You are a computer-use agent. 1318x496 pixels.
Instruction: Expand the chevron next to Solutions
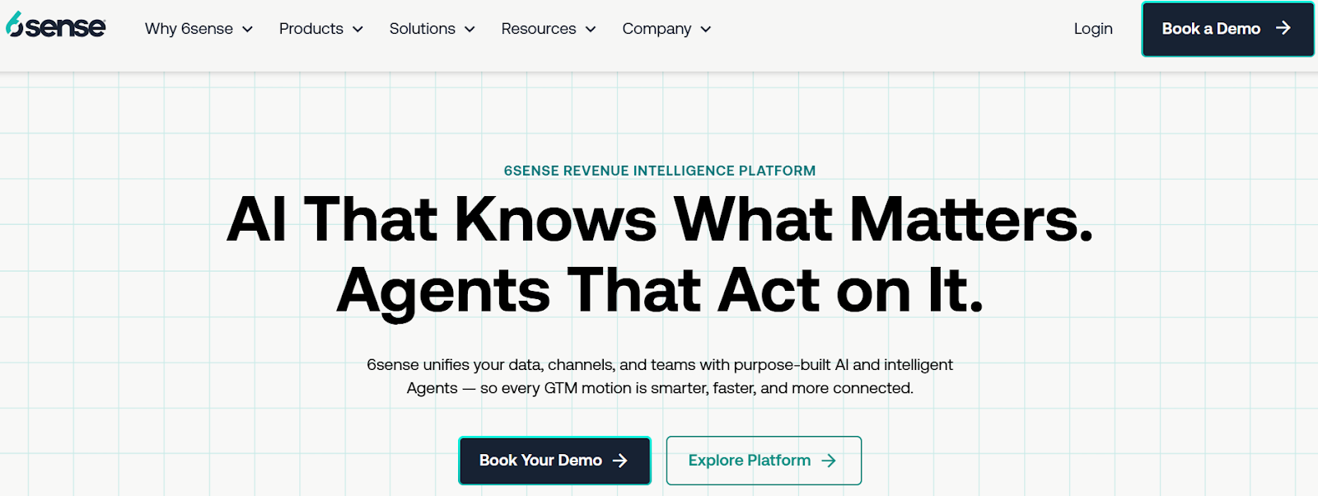point(470,30)
